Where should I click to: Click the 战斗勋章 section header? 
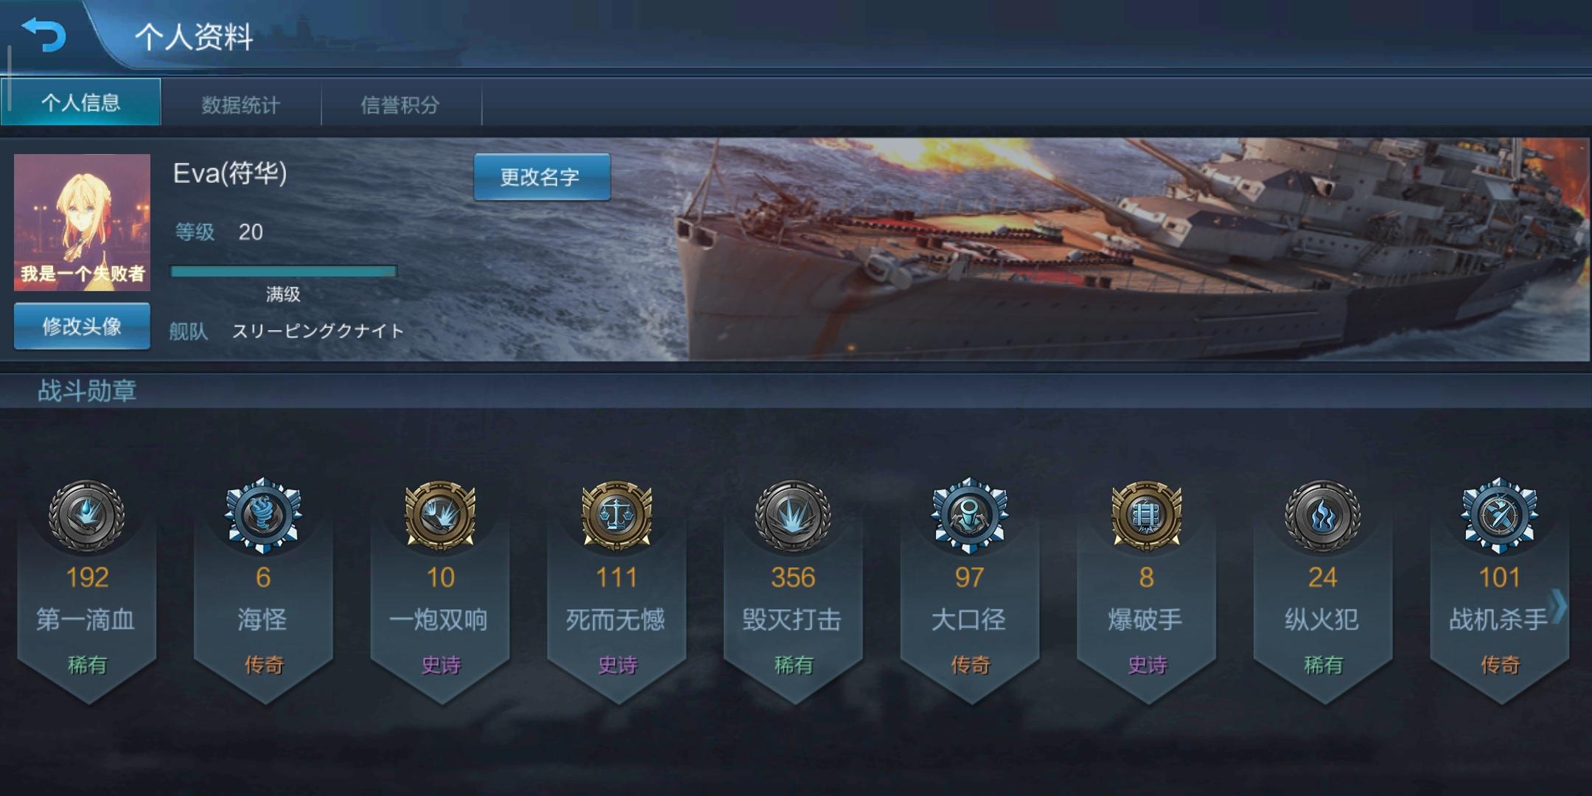(x=87, y=391)
